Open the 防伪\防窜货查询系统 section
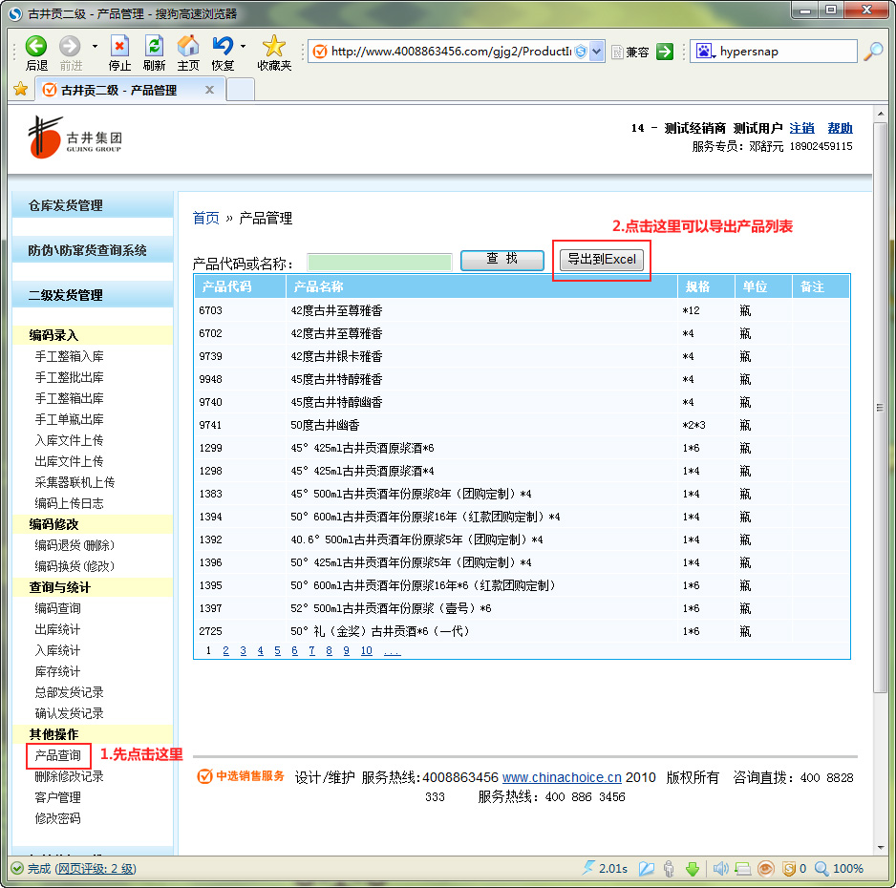Screen dimensions: 896x888 click(x=93, y=250)
